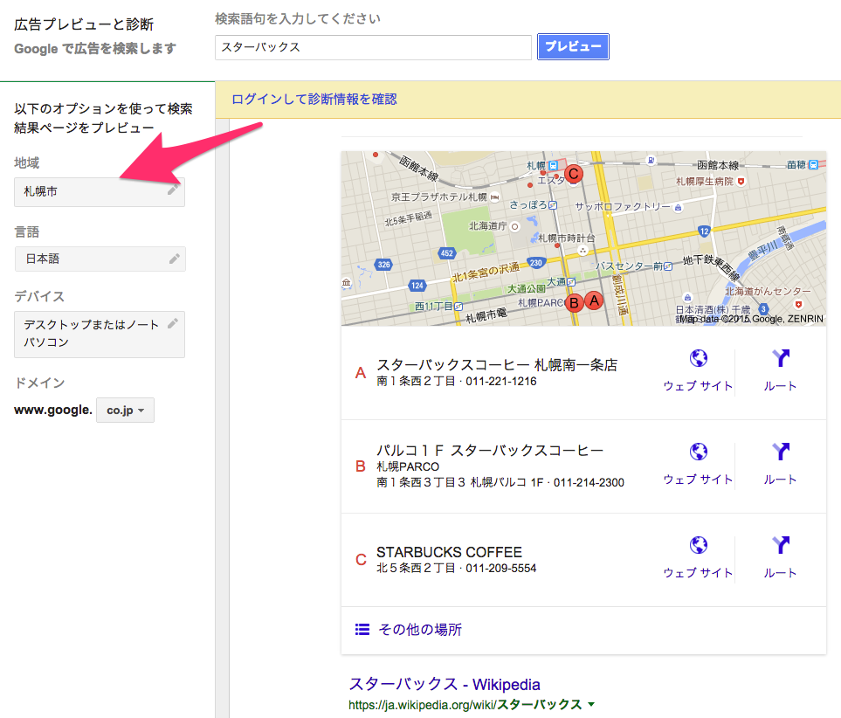
Task: Click the STARBUCKS COFFEE listing title
Action: (x=449, y=552)
